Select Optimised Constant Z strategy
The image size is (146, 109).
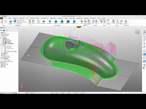(62, 22)
